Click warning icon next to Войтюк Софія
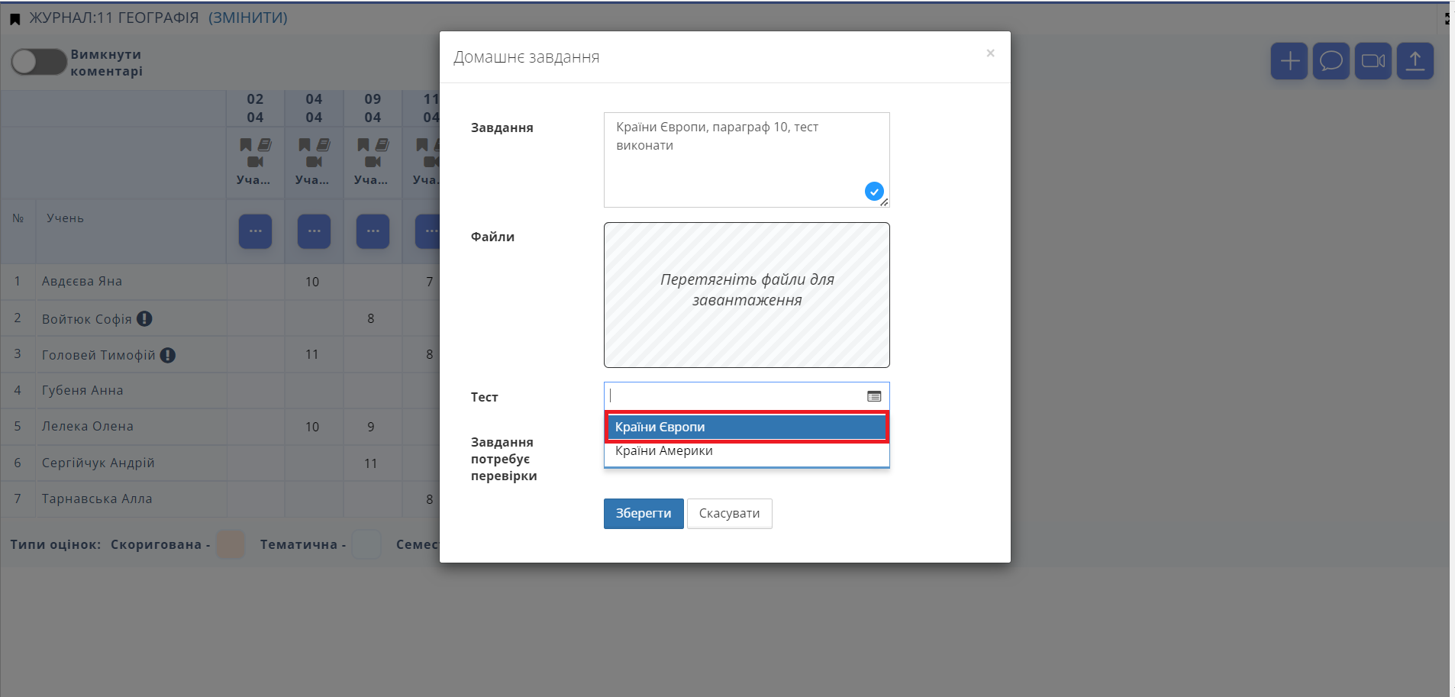Screen dimensions: 1455x697 [144, 319]
